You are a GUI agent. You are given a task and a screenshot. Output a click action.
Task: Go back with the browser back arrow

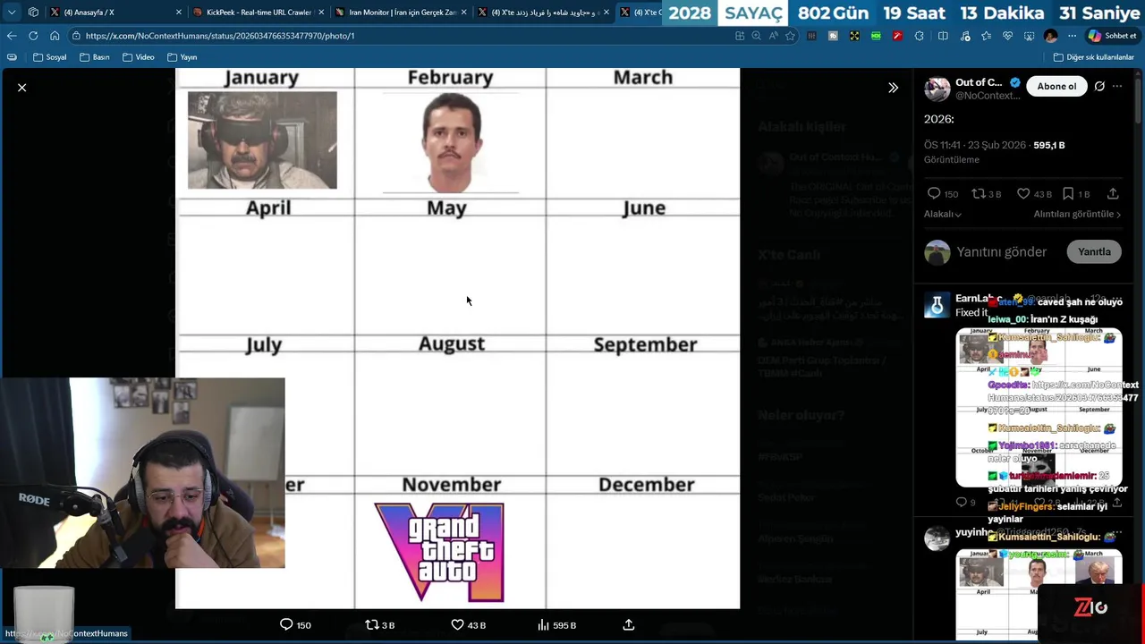[x=12, y=36]
